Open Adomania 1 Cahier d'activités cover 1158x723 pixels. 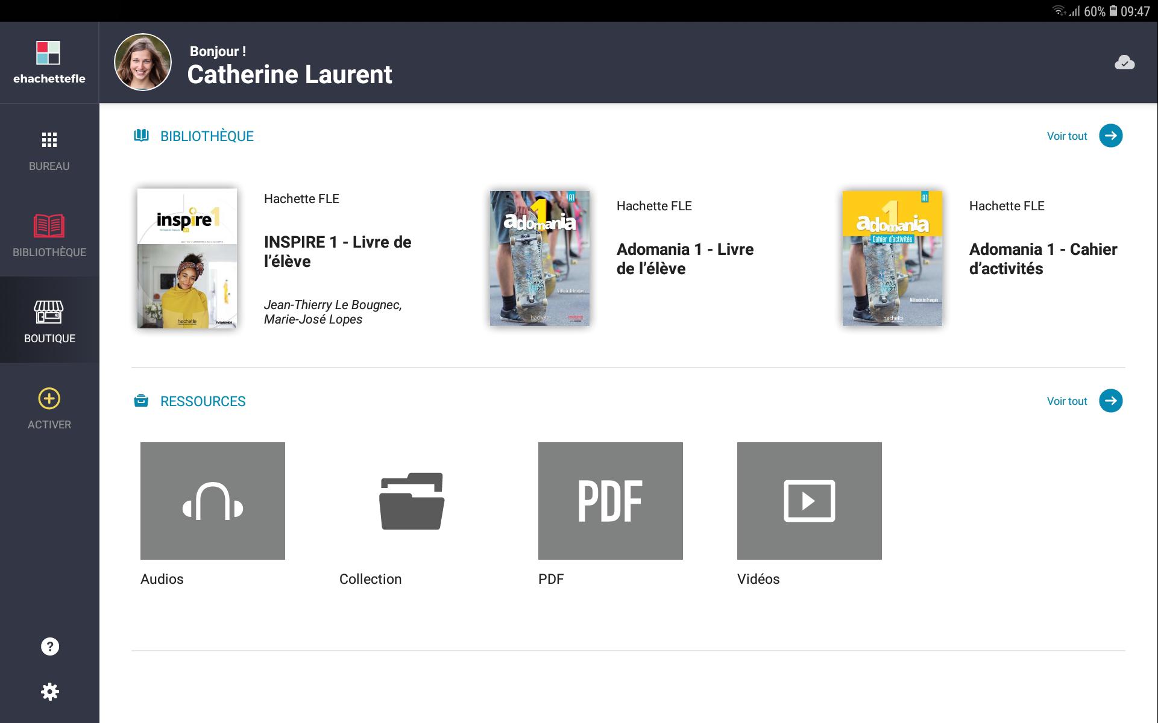(892, 258)
